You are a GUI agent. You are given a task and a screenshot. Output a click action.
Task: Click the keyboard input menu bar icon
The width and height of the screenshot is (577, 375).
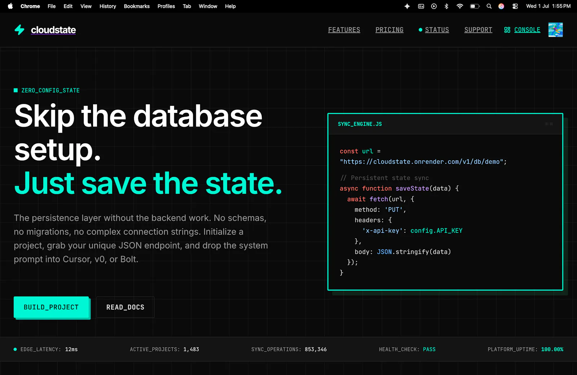coord(421,6)
